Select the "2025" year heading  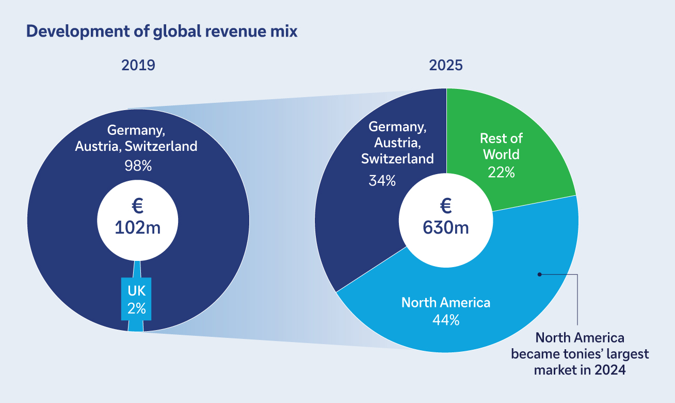pyautogui.click(x=446, y=66)
